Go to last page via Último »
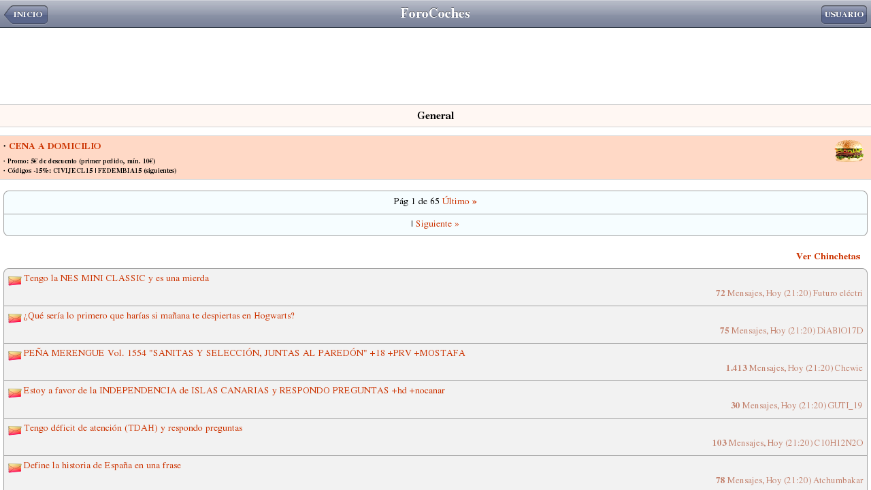 click(459, 201)
